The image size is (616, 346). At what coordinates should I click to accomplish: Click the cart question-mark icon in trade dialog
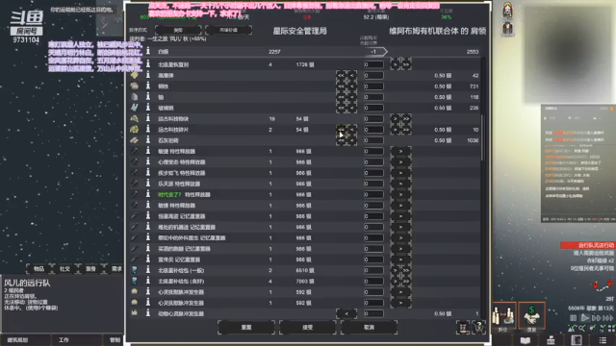click(479, 327)
